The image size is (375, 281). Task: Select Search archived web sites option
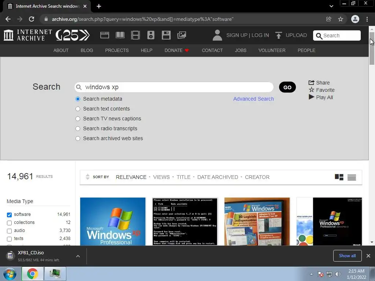pos(78,138)
